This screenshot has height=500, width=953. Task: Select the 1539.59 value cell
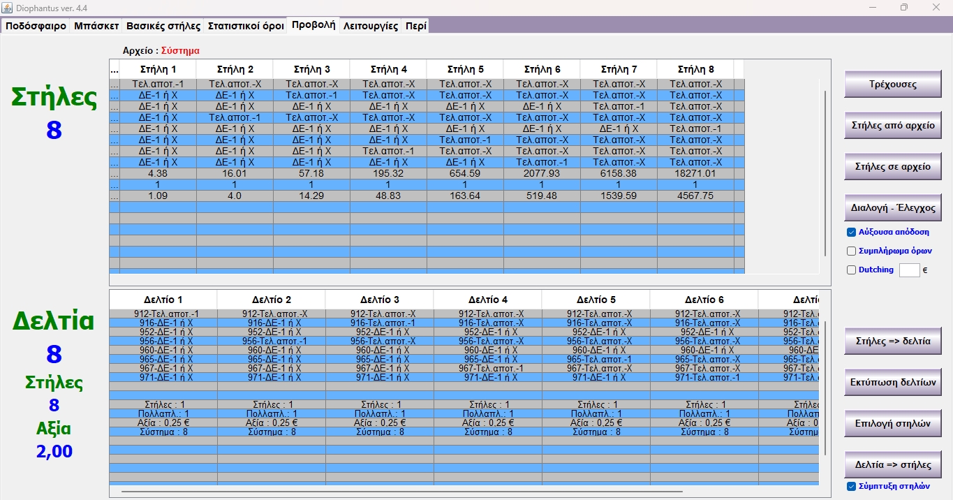(619, 196)
